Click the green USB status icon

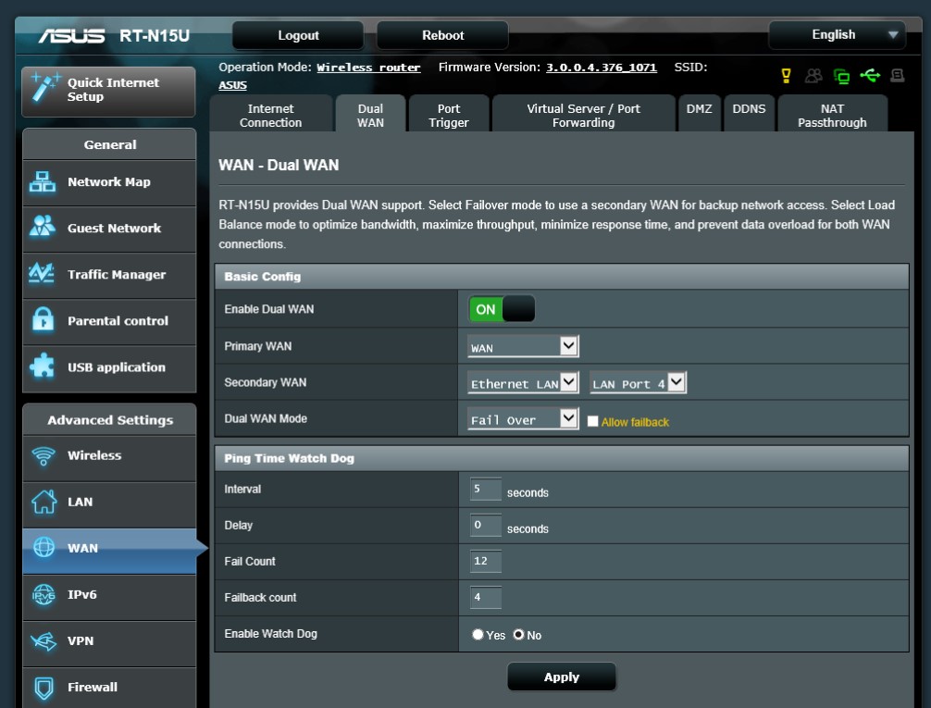point(869,76)
